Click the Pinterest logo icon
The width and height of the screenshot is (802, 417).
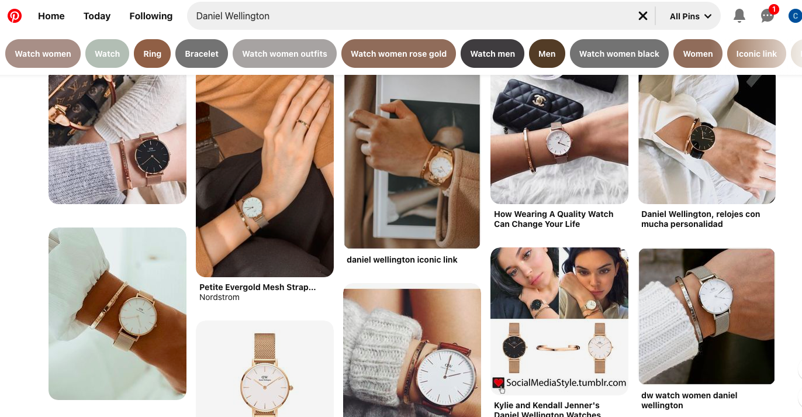coord(15,16)
